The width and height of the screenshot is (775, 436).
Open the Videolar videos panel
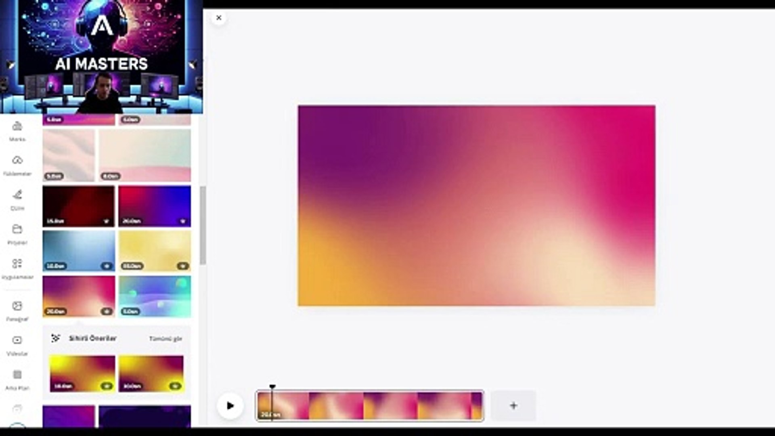[x=17, y=345]
